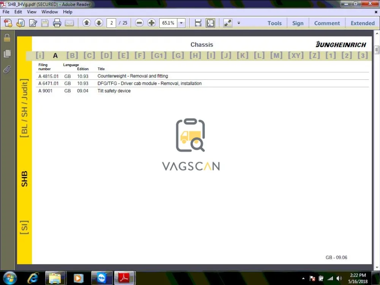
Task: Open the View menu
Action: click(32, 12)
